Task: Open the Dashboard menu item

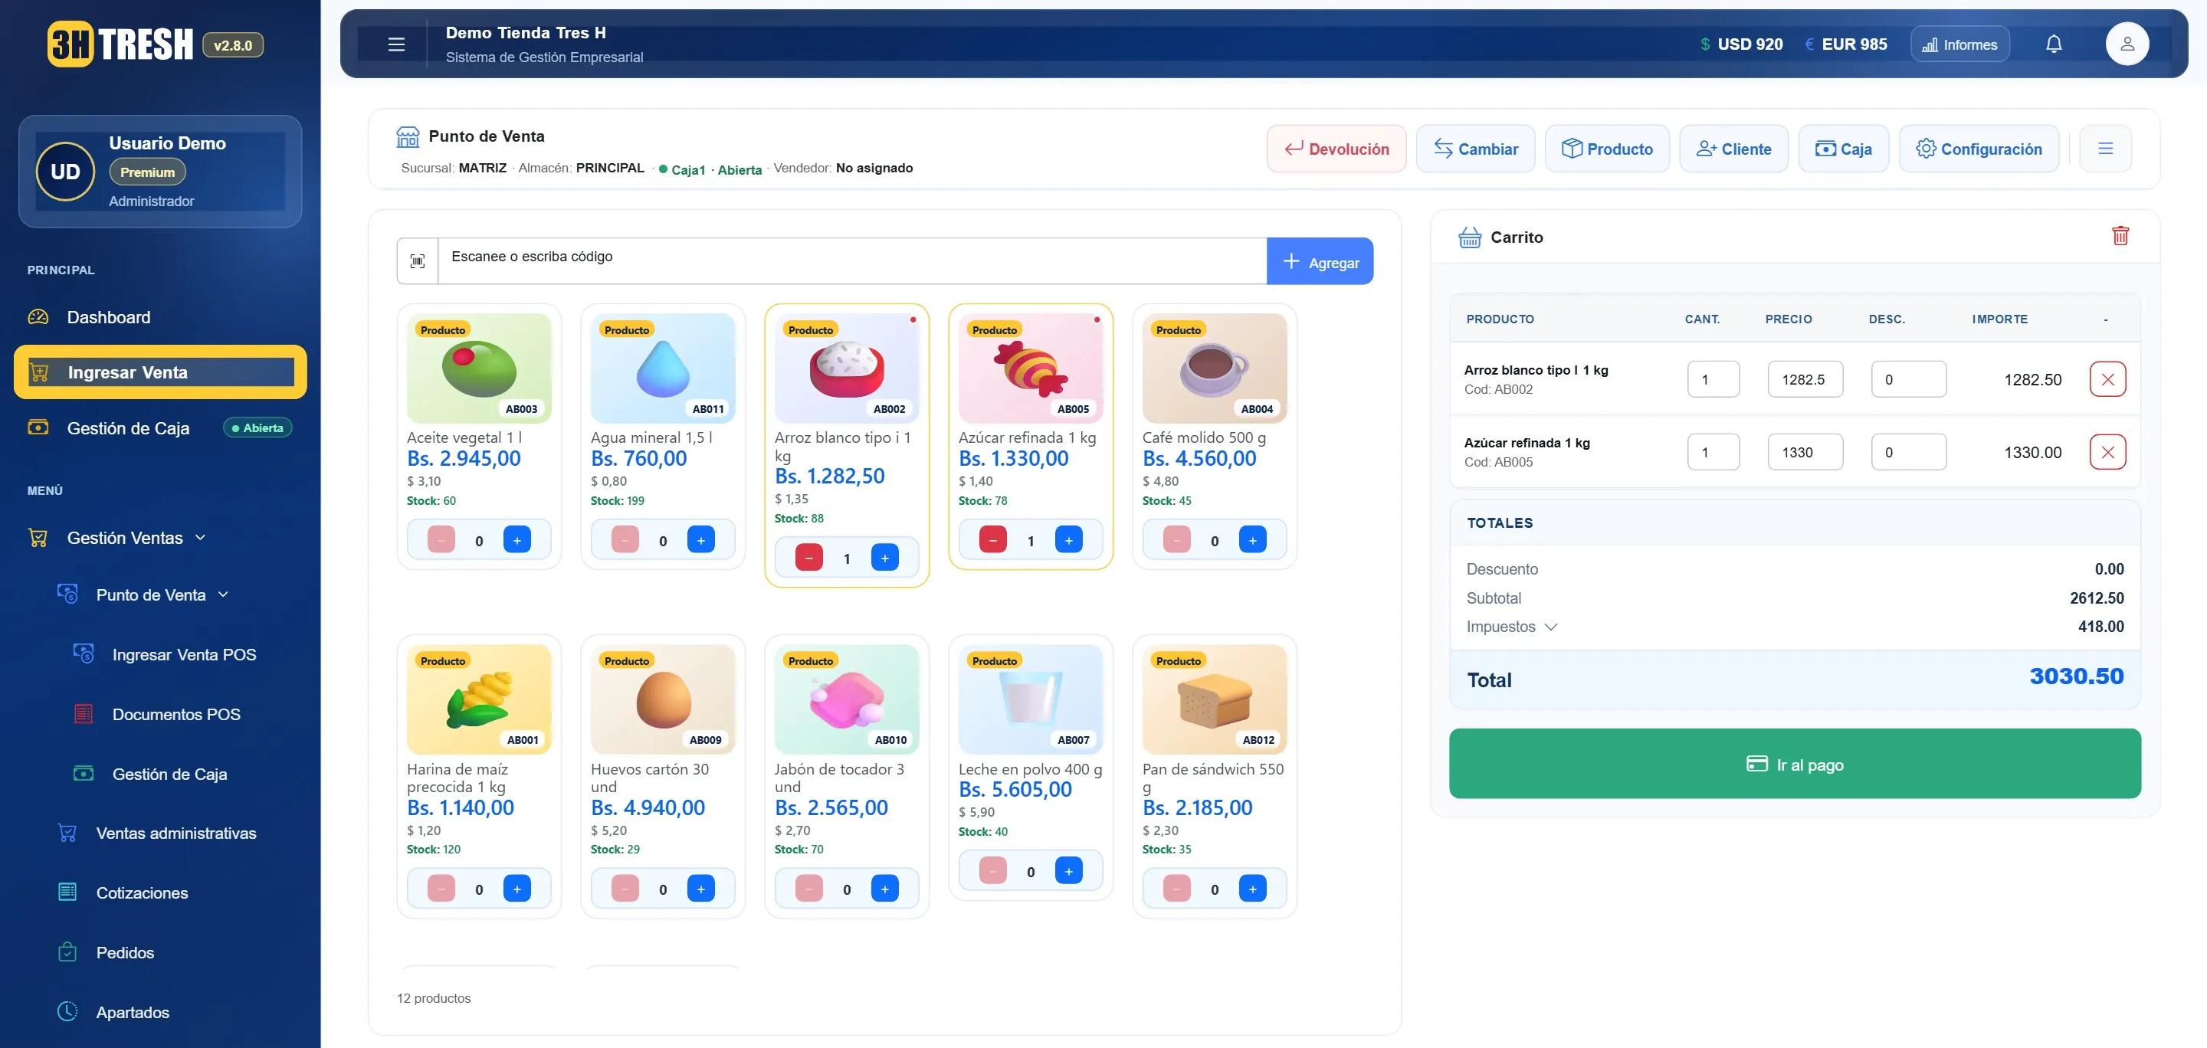Action: pyautogui.click(x=160, y=318)
